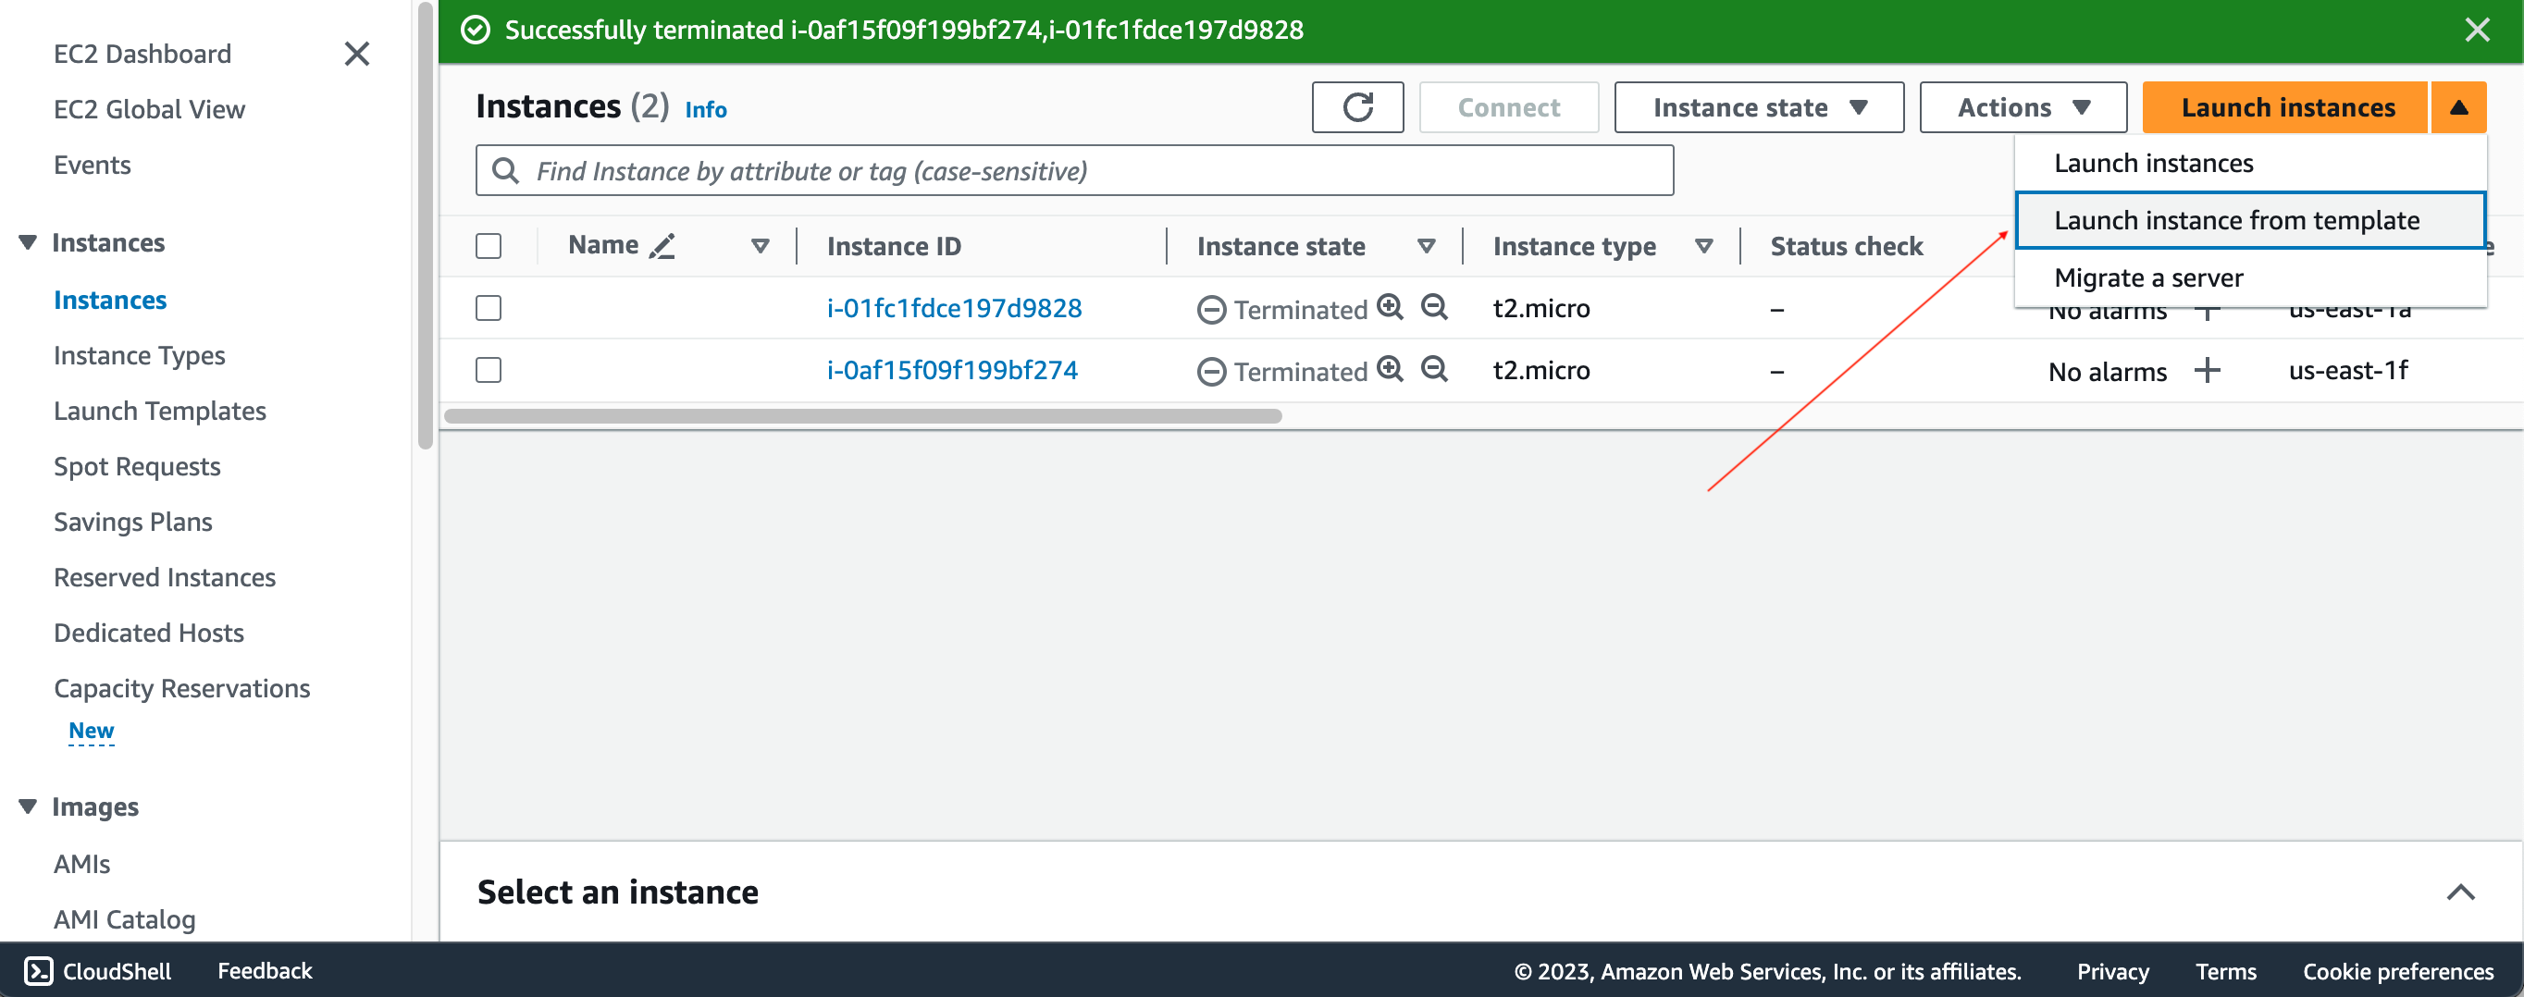Click the Instance ID column header
Viewport: 2524px width, 997px height.
[x=894, y=246]
